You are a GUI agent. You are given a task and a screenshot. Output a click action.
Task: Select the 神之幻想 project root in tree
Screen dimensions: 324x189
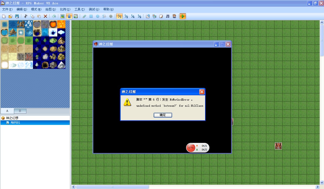pyautogui.click(x=12, y=118)
